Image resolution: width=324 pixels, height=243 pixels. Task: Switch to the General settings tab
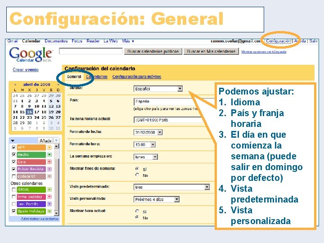tap(74, 76)
